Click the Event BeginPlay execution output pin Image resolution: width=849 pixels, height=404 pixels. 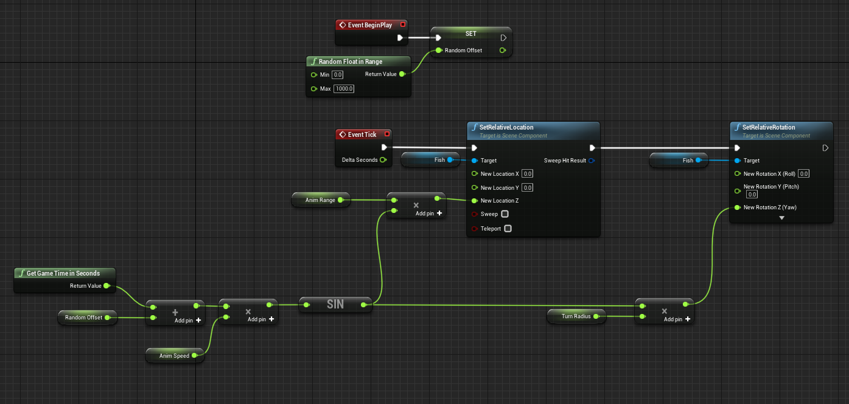(400, 37)
